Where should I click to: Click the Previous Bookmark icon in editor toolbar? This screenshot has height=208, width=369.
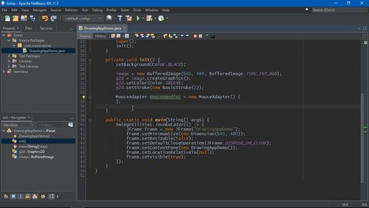165,36
